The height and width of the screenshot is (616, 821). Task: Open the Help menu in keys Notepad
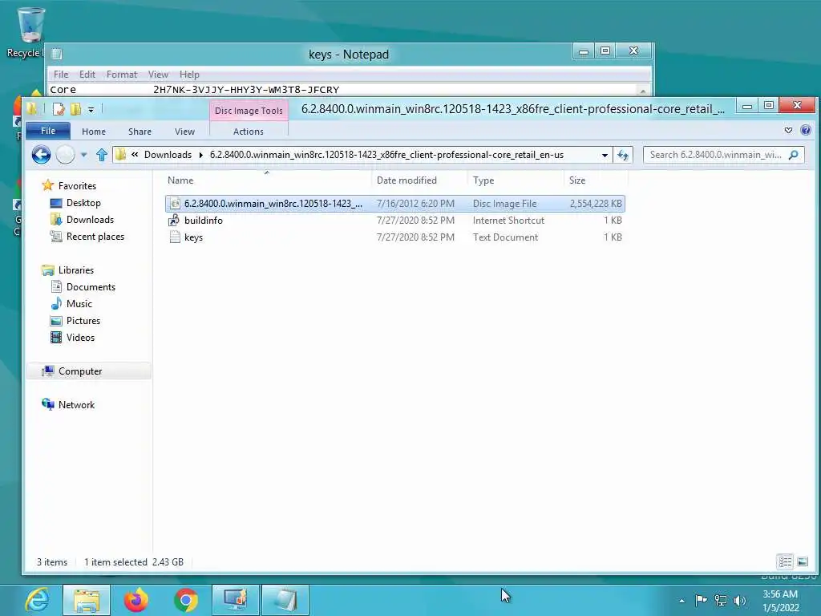[x=189, y=75]
